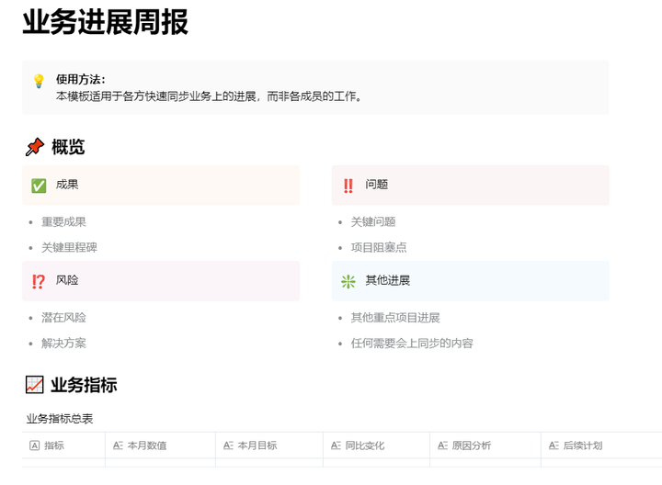
Task: Click the text-type icon in 原因分析 header
Action: (x=442, y=446)
